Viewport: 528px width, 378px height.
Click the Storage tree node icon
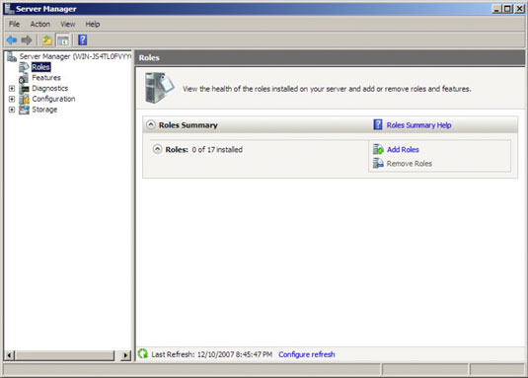pyautogui.click(x=25, y=110)
